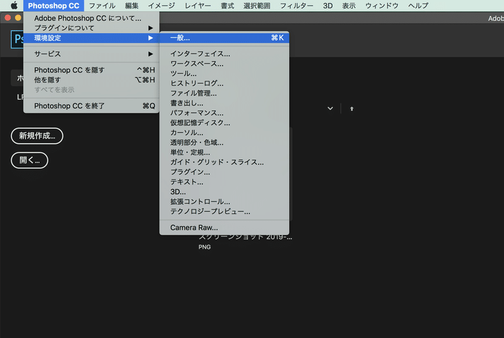Open the Apple menu

pyautogui.click(x=14, y=6)
